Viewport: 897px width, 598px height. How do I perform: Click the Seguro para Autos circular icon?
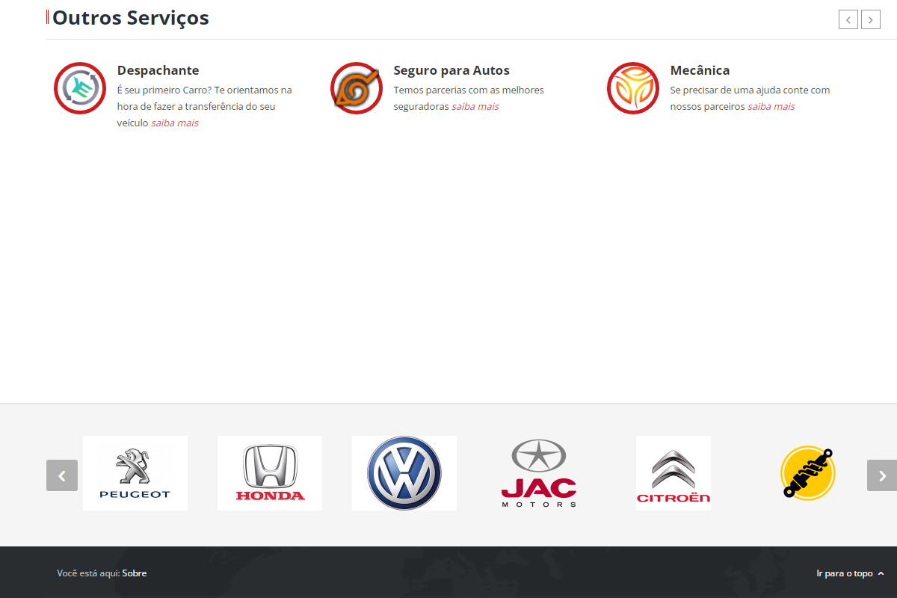357,88
